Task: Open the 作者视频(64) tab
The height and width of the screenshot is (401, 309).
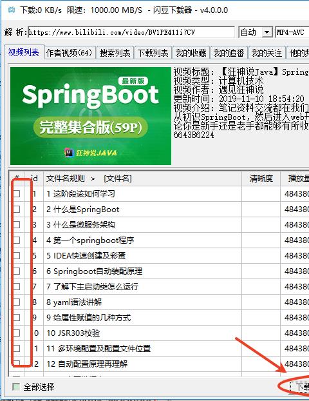Action: coord(69,53)
